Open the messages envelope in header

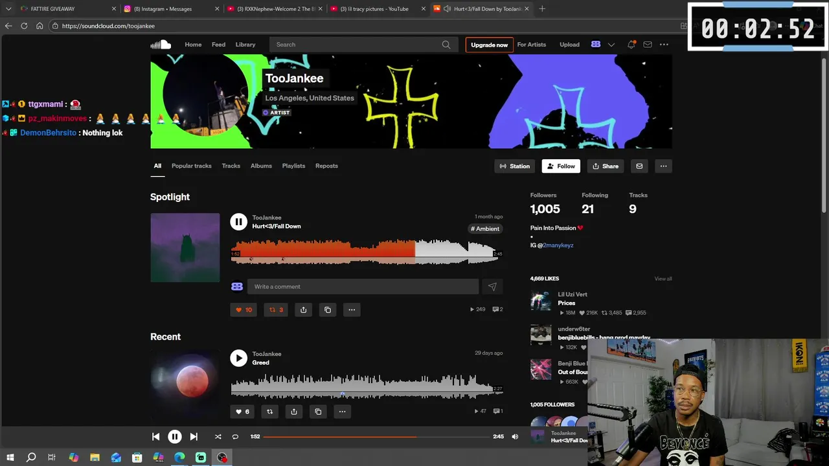648,45
